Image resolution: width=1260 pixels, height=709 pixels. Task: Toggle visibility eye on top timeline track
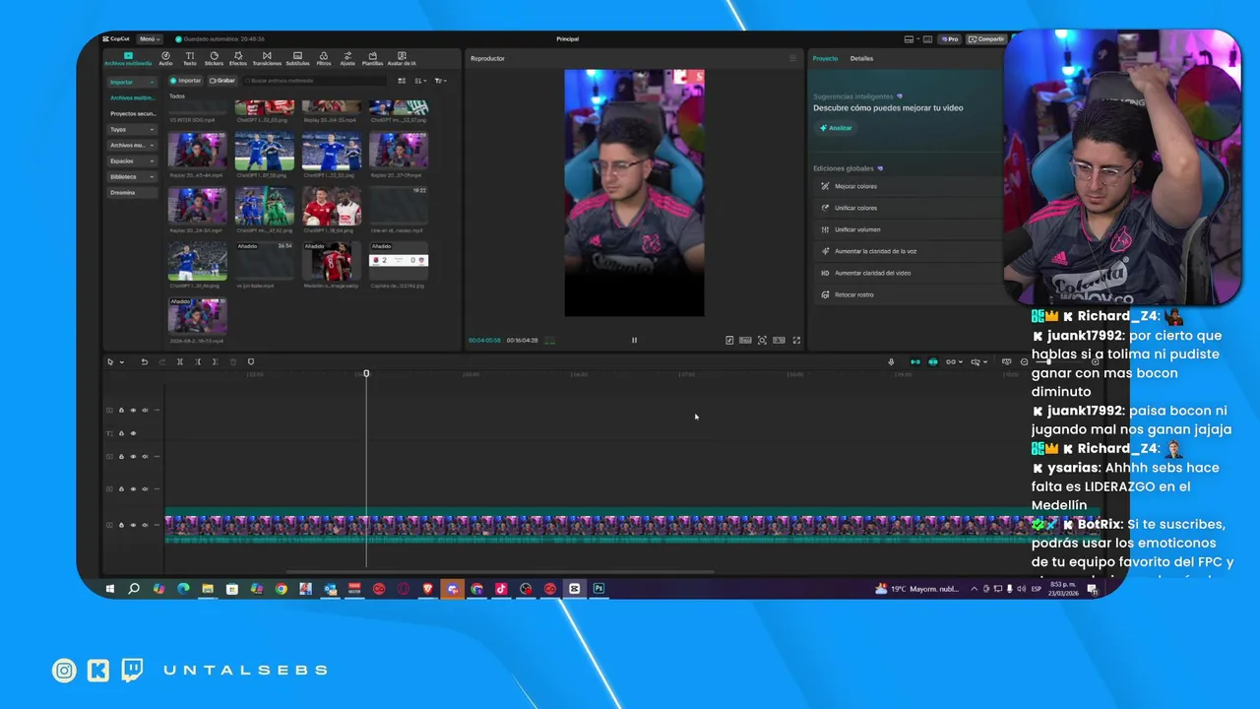coord(133,410)
